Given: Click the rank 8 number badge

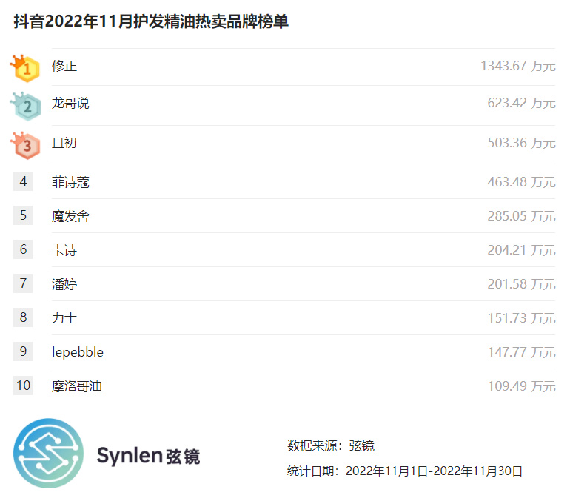Looking at the screenshot, I should click(23, 317).
